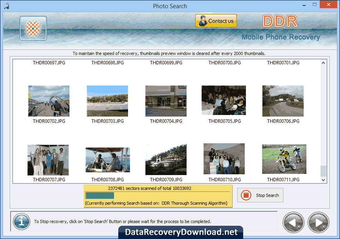The image size is (340, 239).
Task: Click the vertical scrollbar thumb
Action: (323, 171)
